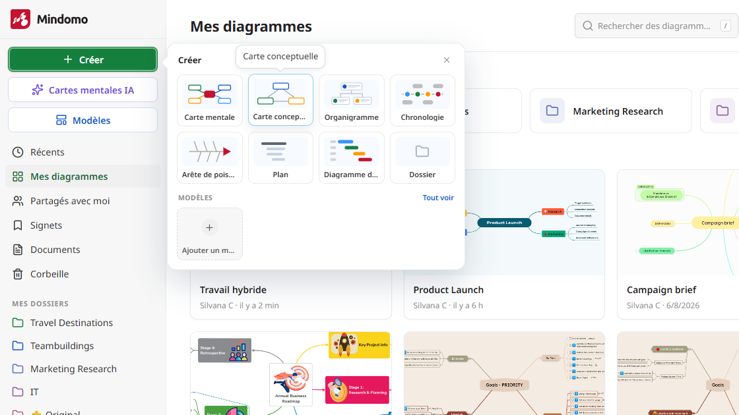Click the Mindomo logo icon

coord(20,19)
